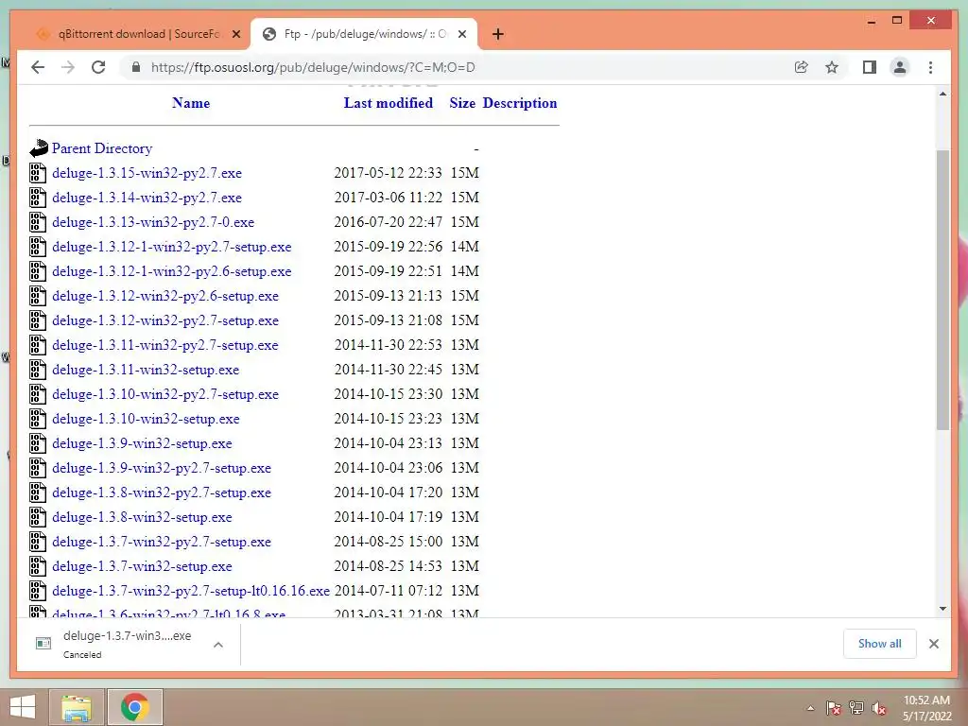The height and width of the screenshot is (726, 968).
Task: Share this page using share icon
Action: (801, 67)
